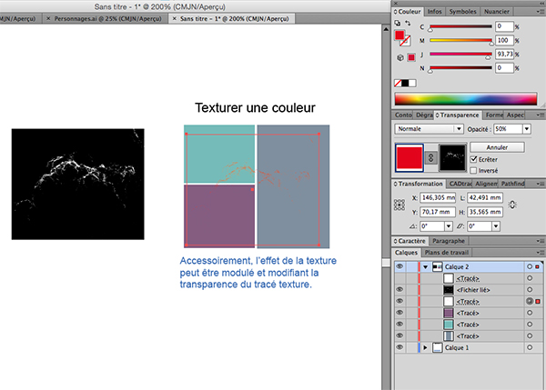Image resolution: width=546 pixels, height=390 pixels.
Task: Enable the Inversé checkbox
Action: point(473,169)
